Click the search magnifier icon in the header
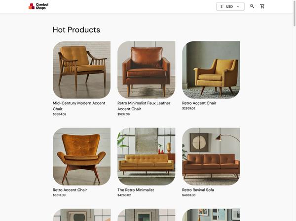The height and width of the screenshot is (221, 296). coord(252,6)
